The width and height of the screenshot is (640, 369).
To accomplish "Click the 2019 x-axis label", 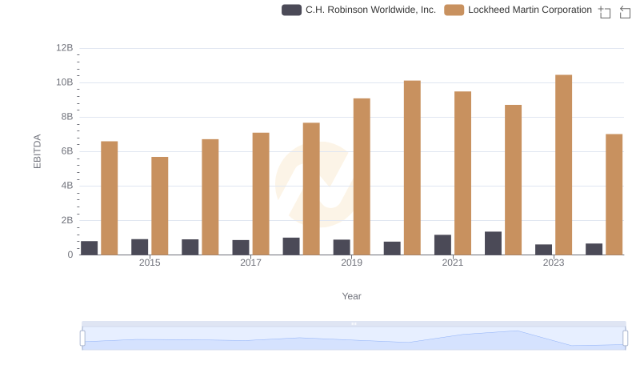I will click(x=352, y=263).
